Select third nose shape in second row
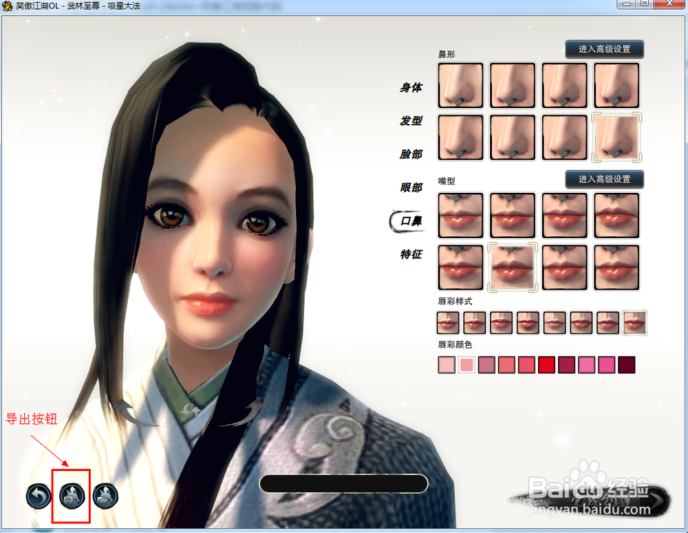Image resolution: width=688 pixels, height=533 pixels. 564,138
